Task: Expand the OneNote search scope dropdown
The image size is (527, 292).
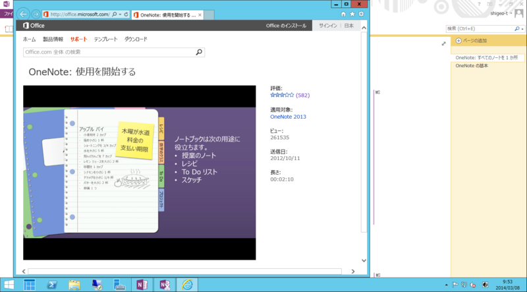Action: (522, 29)
